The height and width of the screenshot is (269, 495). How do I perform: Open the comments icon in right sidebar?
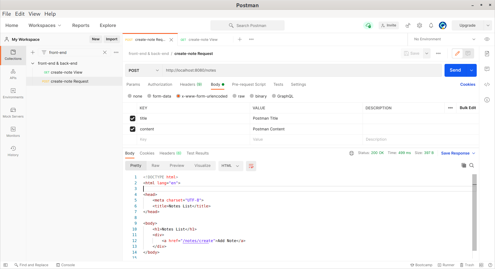click(487, 69)
